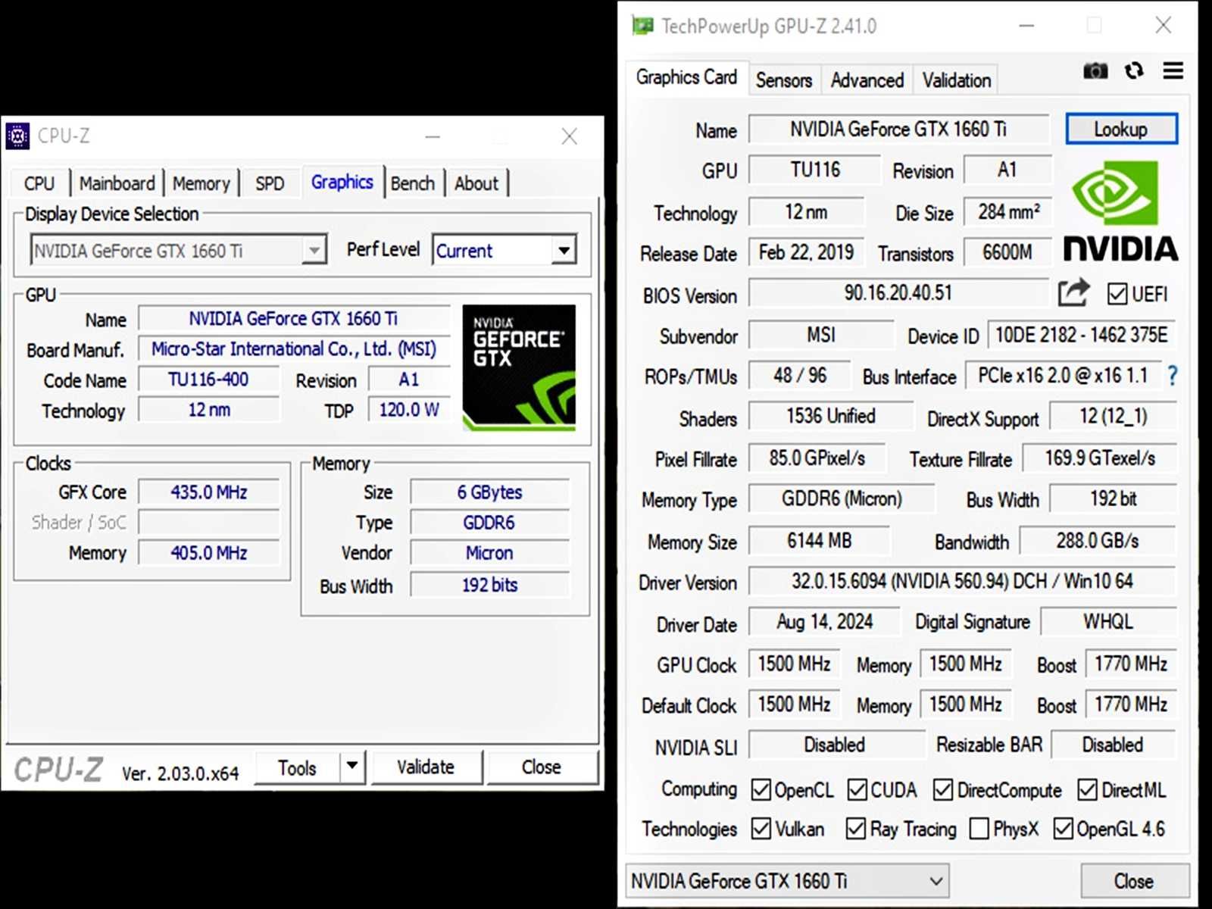Toggle the PhysX checkbox

click(x=979, y=829)
